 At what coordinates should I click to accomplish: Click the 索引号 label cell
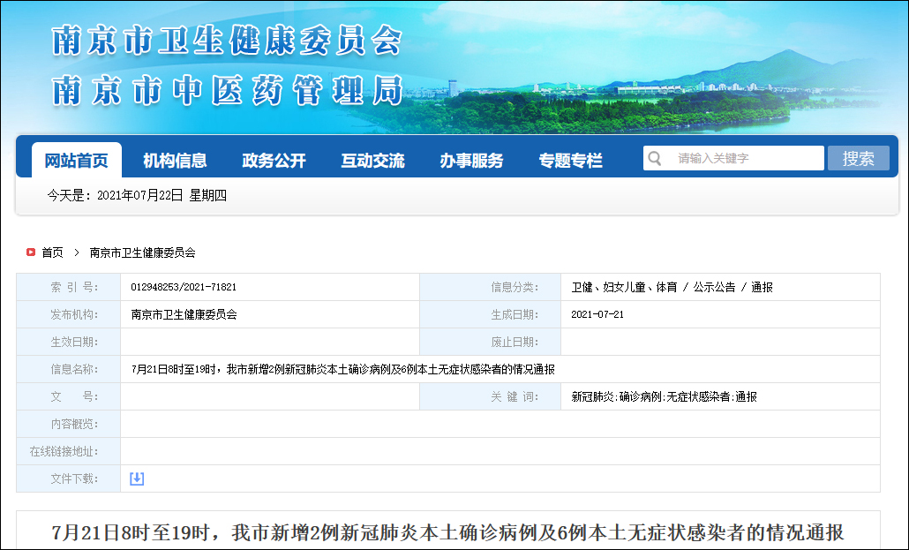pyautogui.click(x=69, y=287)
